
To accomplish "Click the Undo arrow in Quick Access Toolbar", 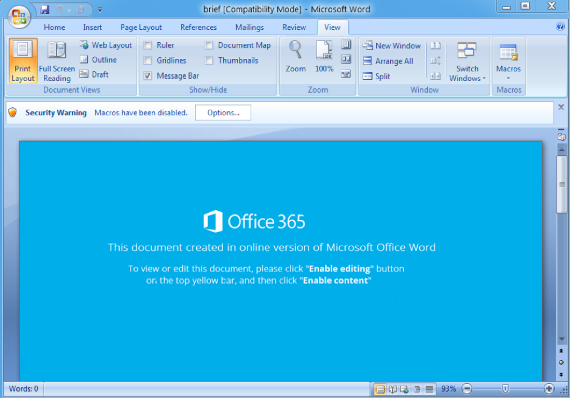I will (x=59, y=10).
